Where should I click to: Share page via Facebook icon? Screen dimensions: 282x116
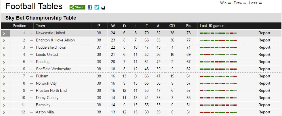90,7
